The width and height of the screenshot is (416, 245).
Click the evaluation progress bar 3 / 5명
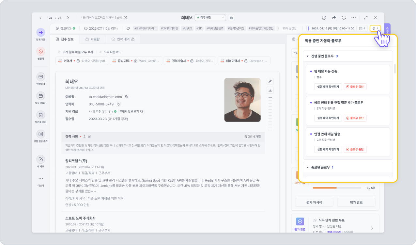coord(337,188)
